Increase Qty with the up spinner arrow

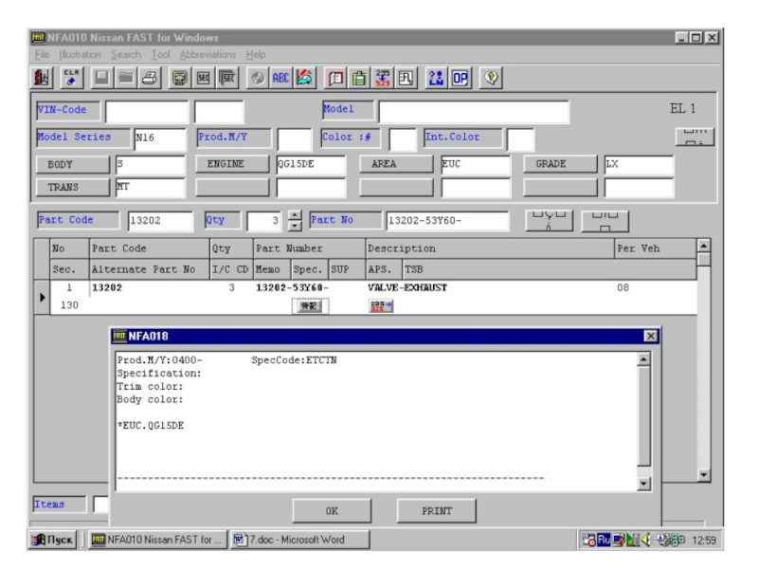coord(295,215)
